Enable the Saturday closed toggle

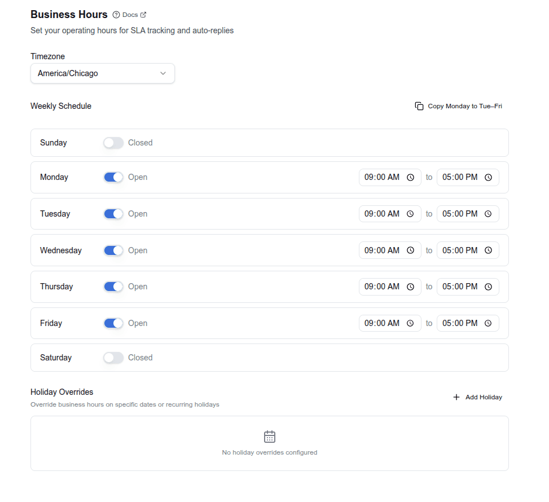click(113, 357)
